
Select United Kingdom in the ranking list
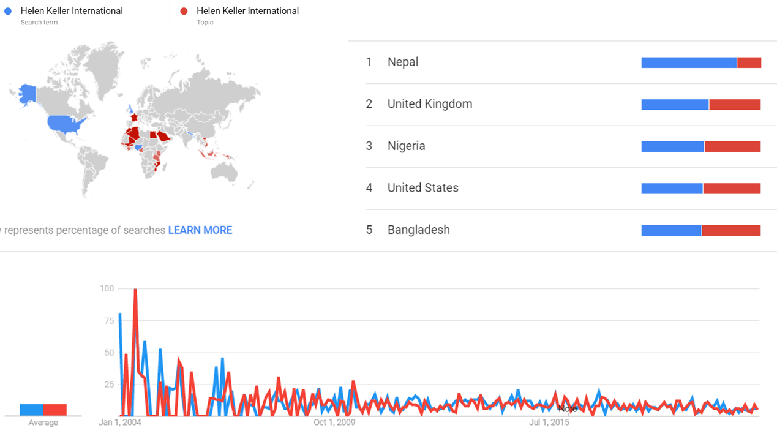pyautogui.click(x=430, y=104)
